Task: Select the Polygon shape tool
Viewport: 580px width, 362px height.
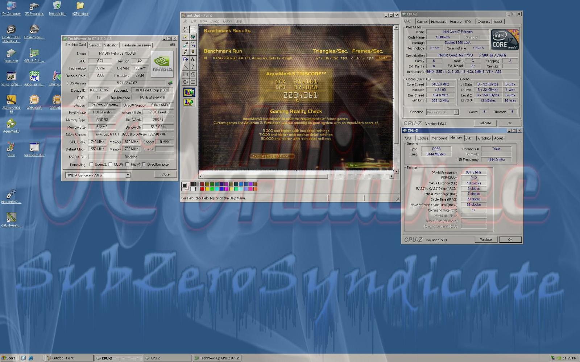Action: 193,75
